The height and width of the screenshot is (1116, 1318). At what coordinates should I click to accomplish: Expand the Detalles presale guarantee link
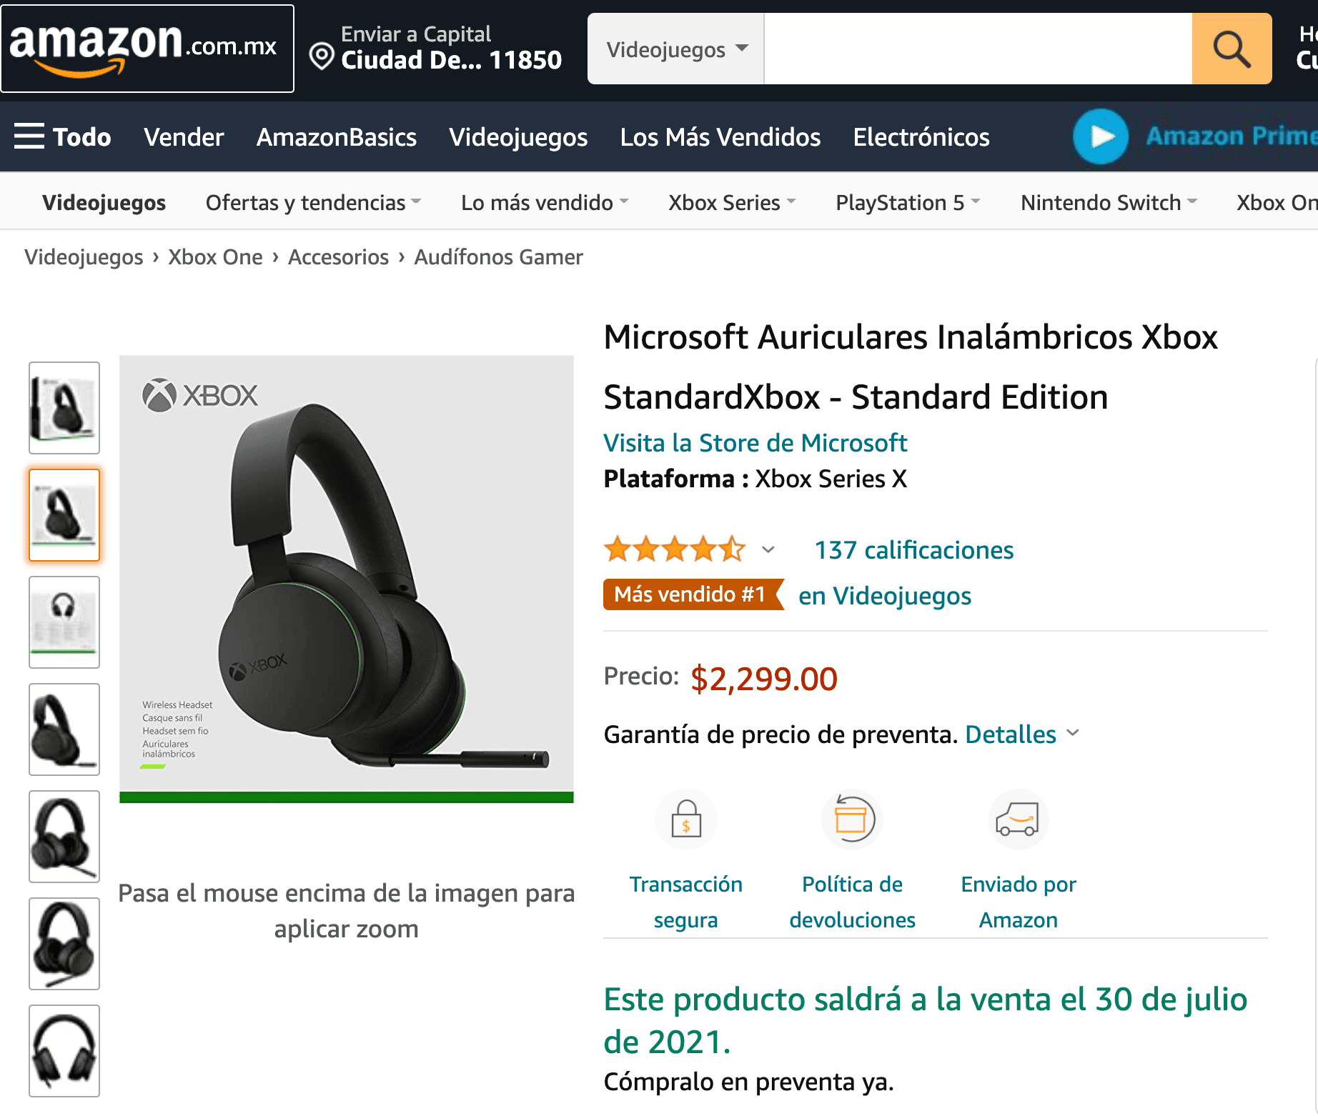(1022, 734)
